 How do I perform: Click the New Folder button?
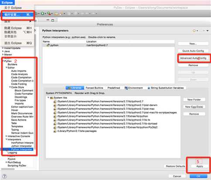(194, 100)
